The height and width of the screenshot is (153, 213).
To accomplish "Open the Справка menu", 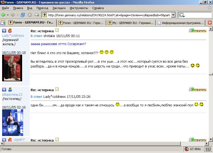I will coord(98,8).
